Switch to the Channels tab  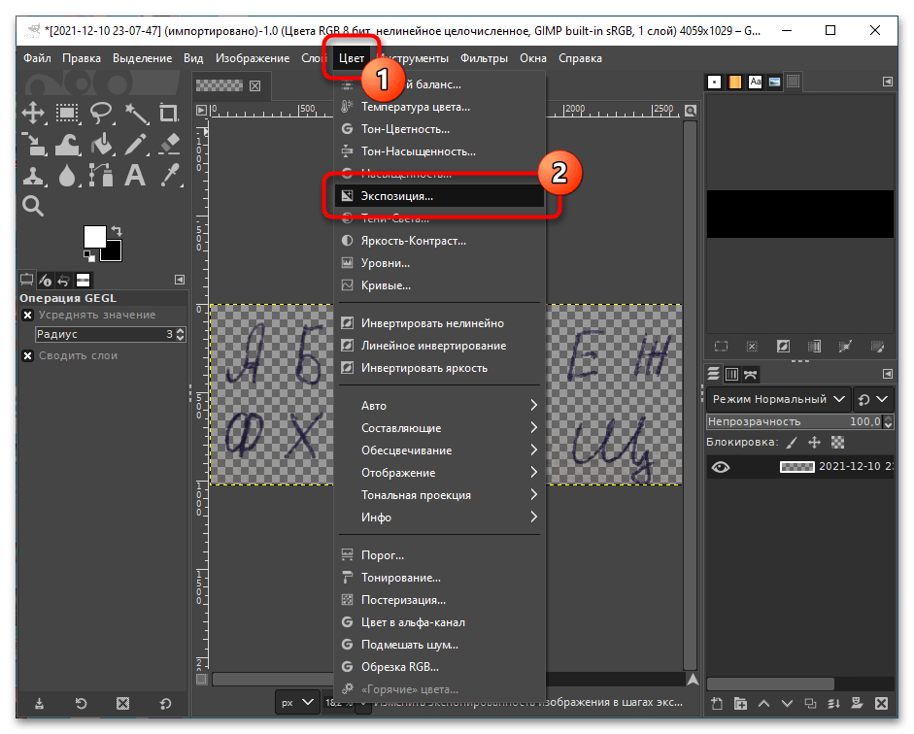[x=731, y=374]
